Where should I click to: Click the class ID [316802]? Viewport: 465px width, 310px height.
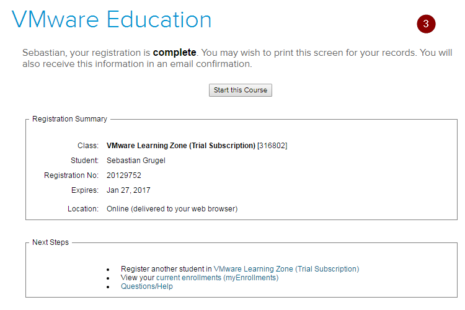272,146
